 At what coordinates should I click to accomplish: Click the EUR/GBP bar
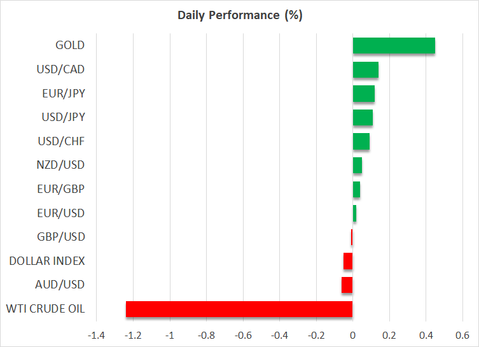(356, 189)
